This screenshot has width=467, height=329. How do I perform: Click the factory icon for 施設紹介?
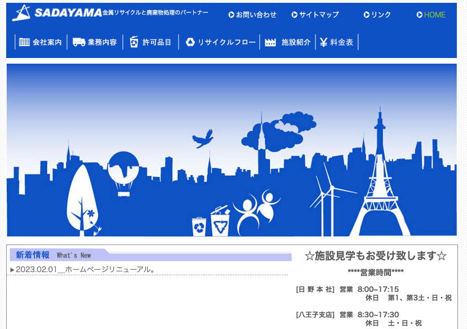coord(270,42)
